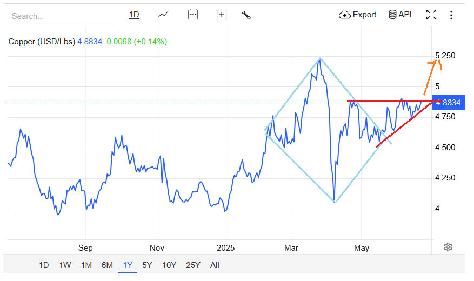Click the 2025 date axis label
The image size is (474, 281).
click(225, 248)
